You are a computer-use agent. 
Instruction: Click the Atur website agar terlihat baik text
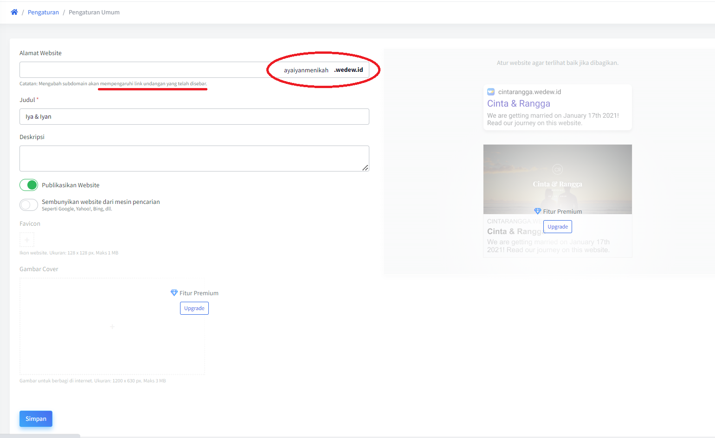(x=558, y=63)
